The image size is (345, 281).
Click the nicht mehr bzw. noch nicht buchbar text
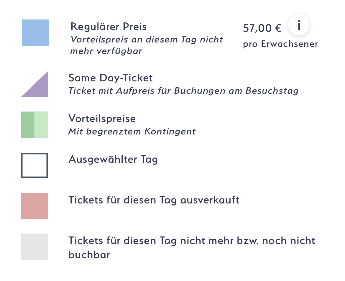192,247
